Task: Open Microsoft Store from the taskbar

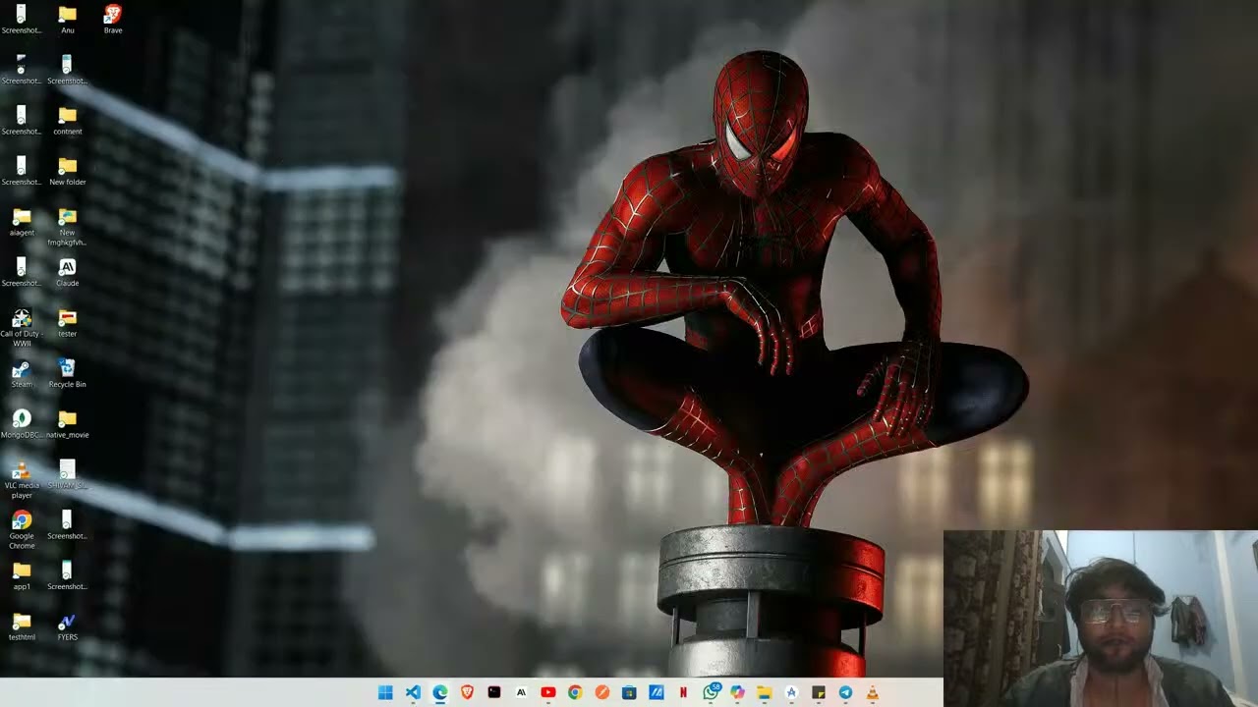Action: 629,692
